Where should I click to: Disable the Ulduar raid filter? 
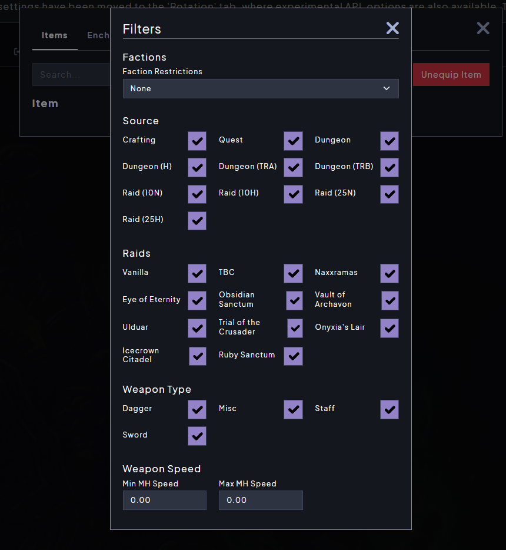coord(197,328)
